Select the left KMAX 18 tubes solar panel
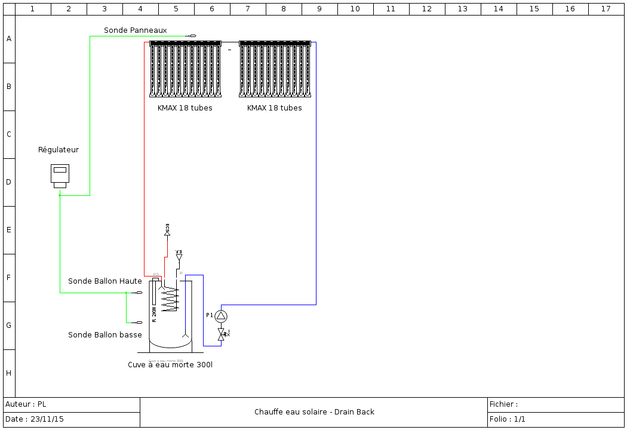The height and width of the screenshot is (430, 627). [x=186, y=69]
